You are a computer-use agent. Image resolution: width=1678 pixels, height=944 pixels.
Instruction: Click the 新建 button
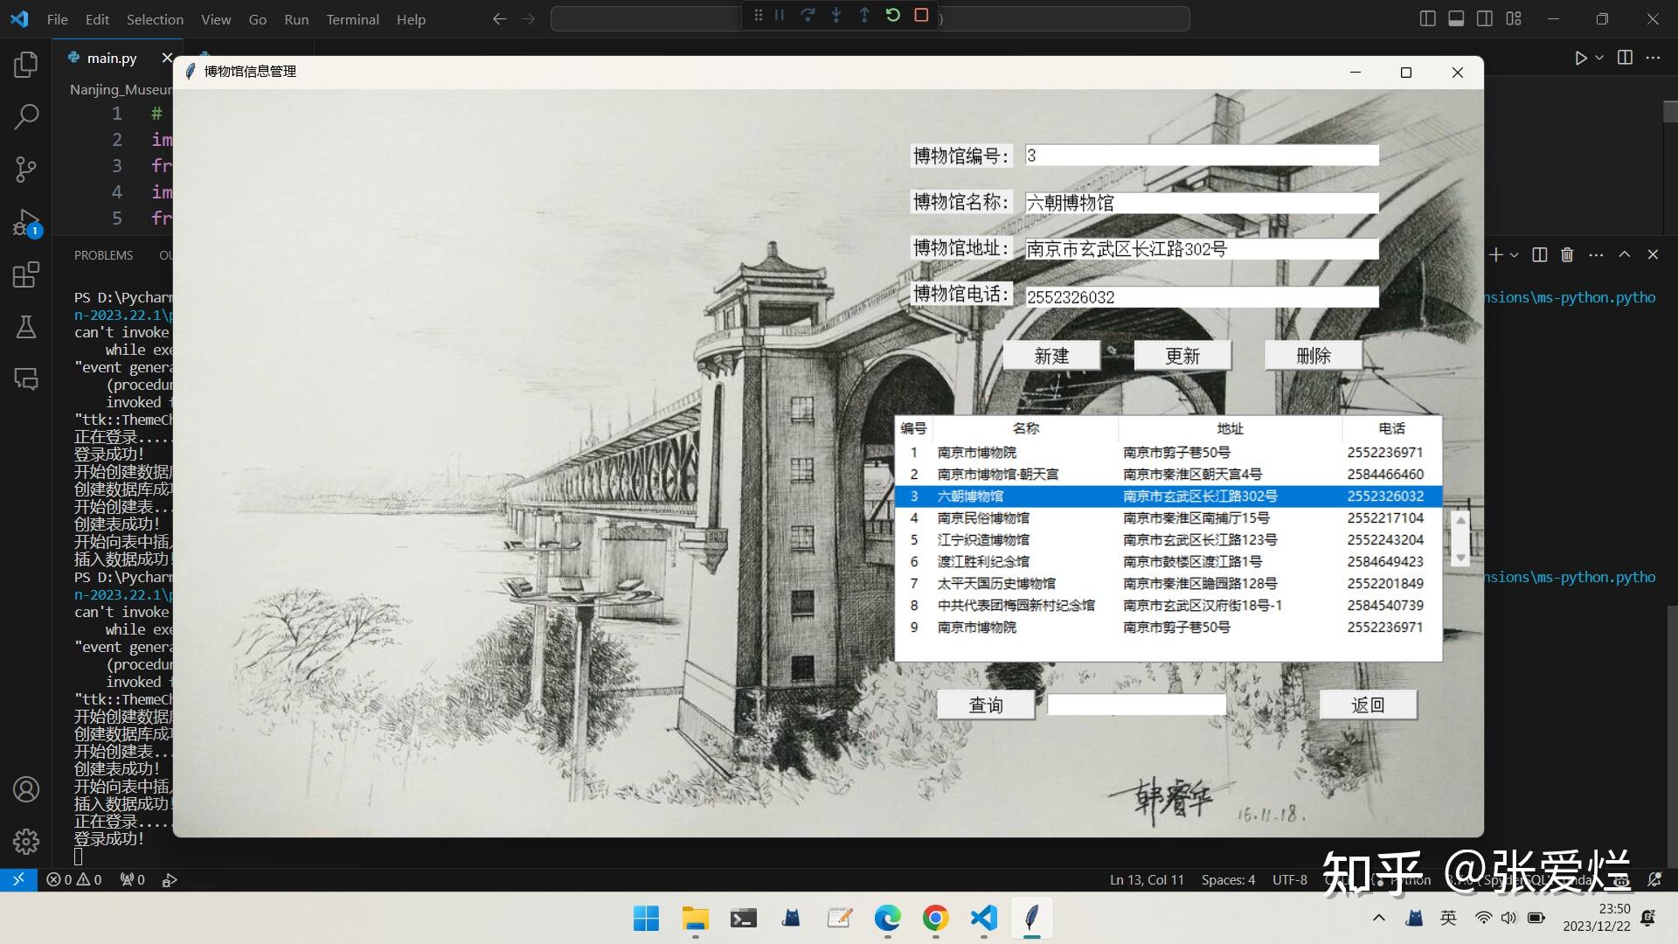[x=1051, y=356]
